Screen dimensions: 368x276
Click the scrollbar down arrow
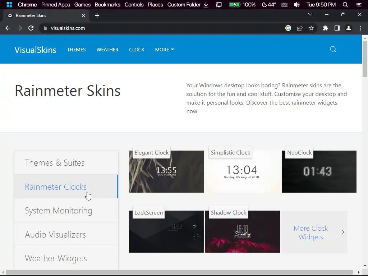[365, 266]
